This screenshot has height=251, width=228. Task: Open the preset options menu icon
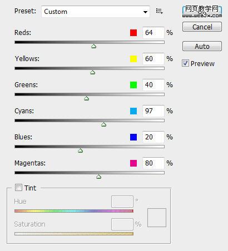159,11
